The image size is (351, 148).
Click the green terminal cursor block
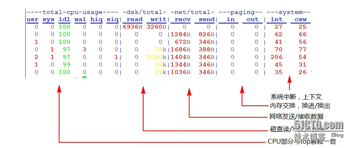click(84, 77)
